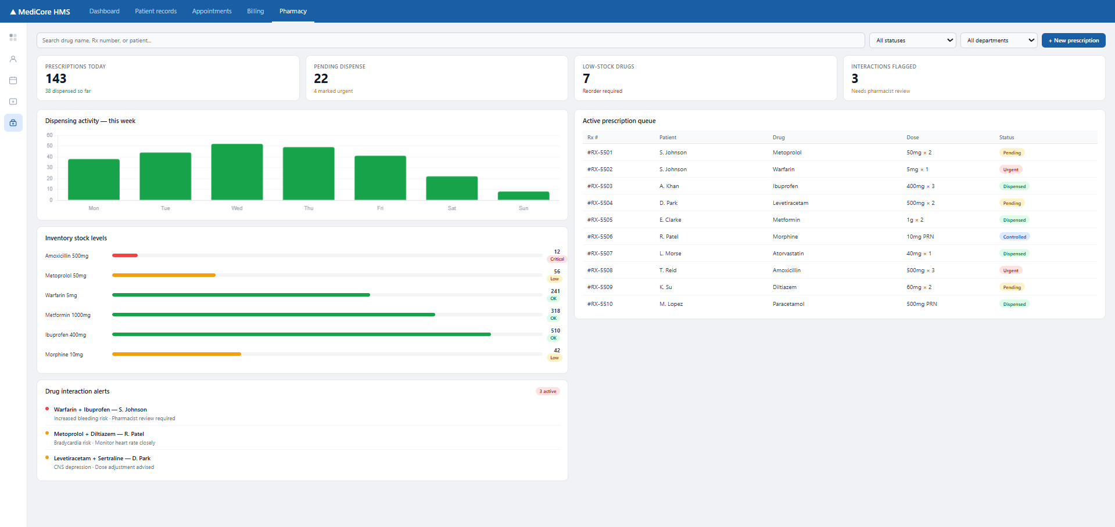Expand the All departments dropdown
Viewport: 1115px width, 527px height.
[999, 41]
